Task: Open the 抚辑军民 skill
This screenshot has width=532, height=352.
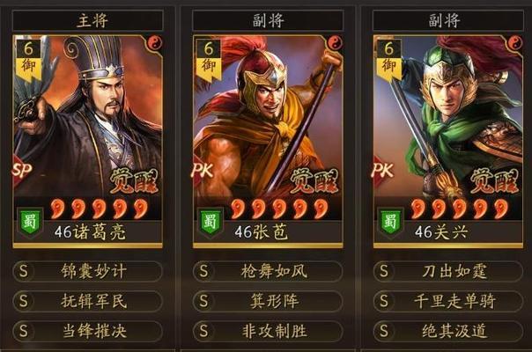Action: (87, 301)
